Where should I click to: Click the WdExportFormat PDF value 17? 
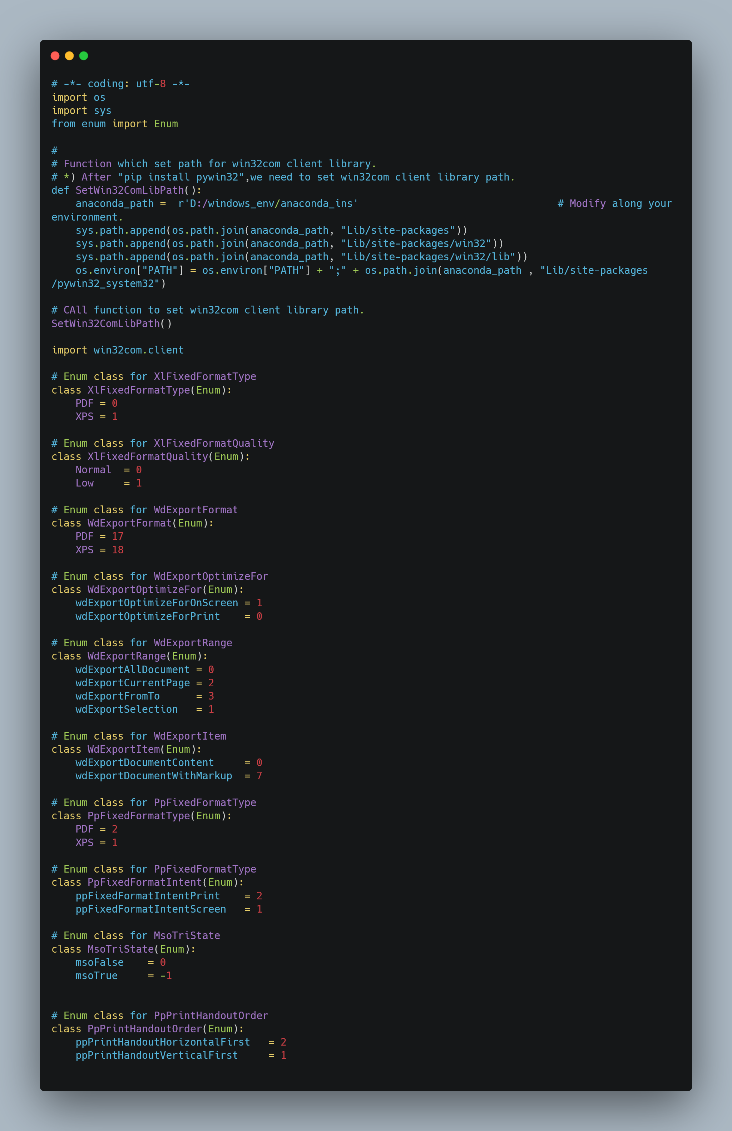(118, 536)
